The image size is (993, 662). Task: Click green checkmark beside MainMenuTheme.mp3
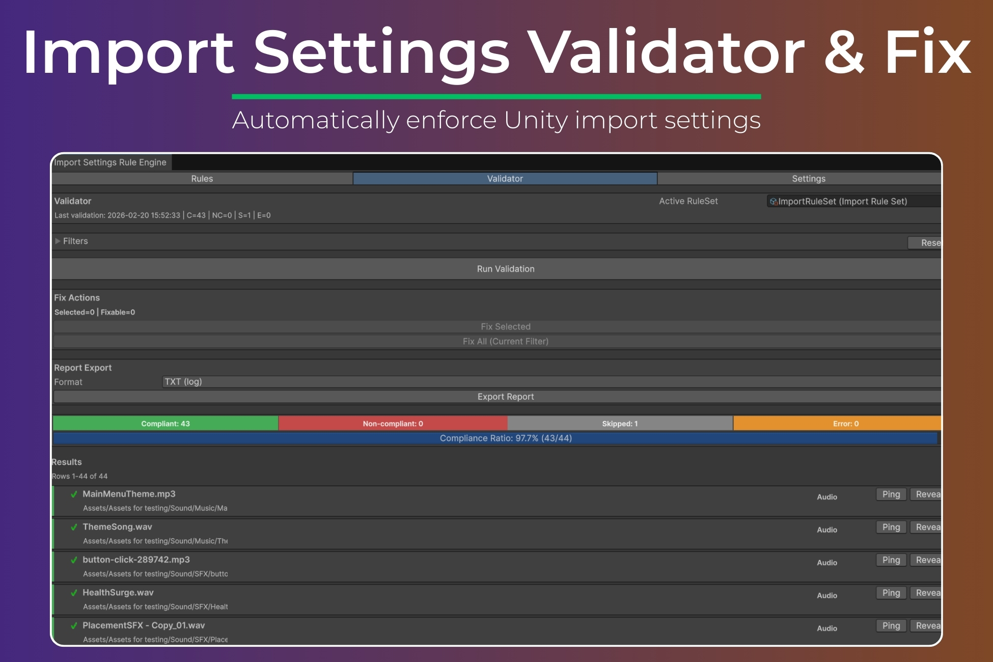(74, 494)
